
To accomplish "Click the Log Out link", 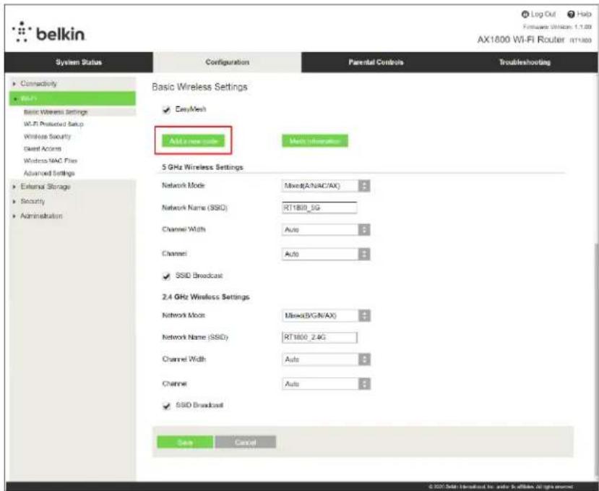I will pyautogui.click(x=543, y=14).
